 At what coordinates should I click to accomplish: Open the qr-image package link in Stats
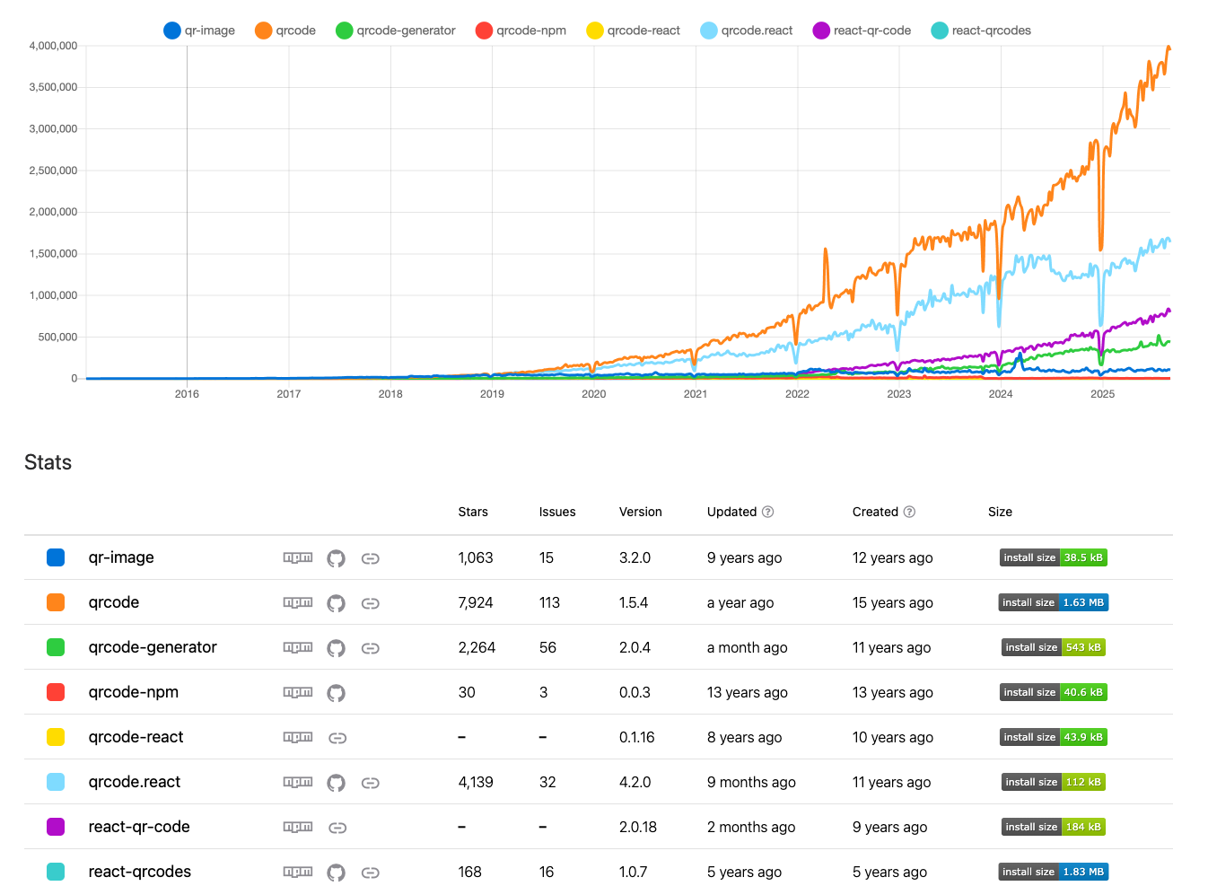(x=121, y=557)
